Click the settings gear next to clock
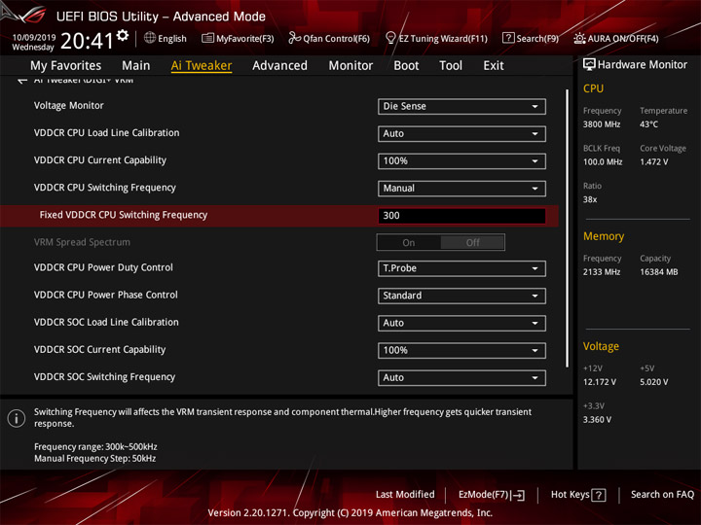Screen dimensions: 701x525 tap(123, 35)
